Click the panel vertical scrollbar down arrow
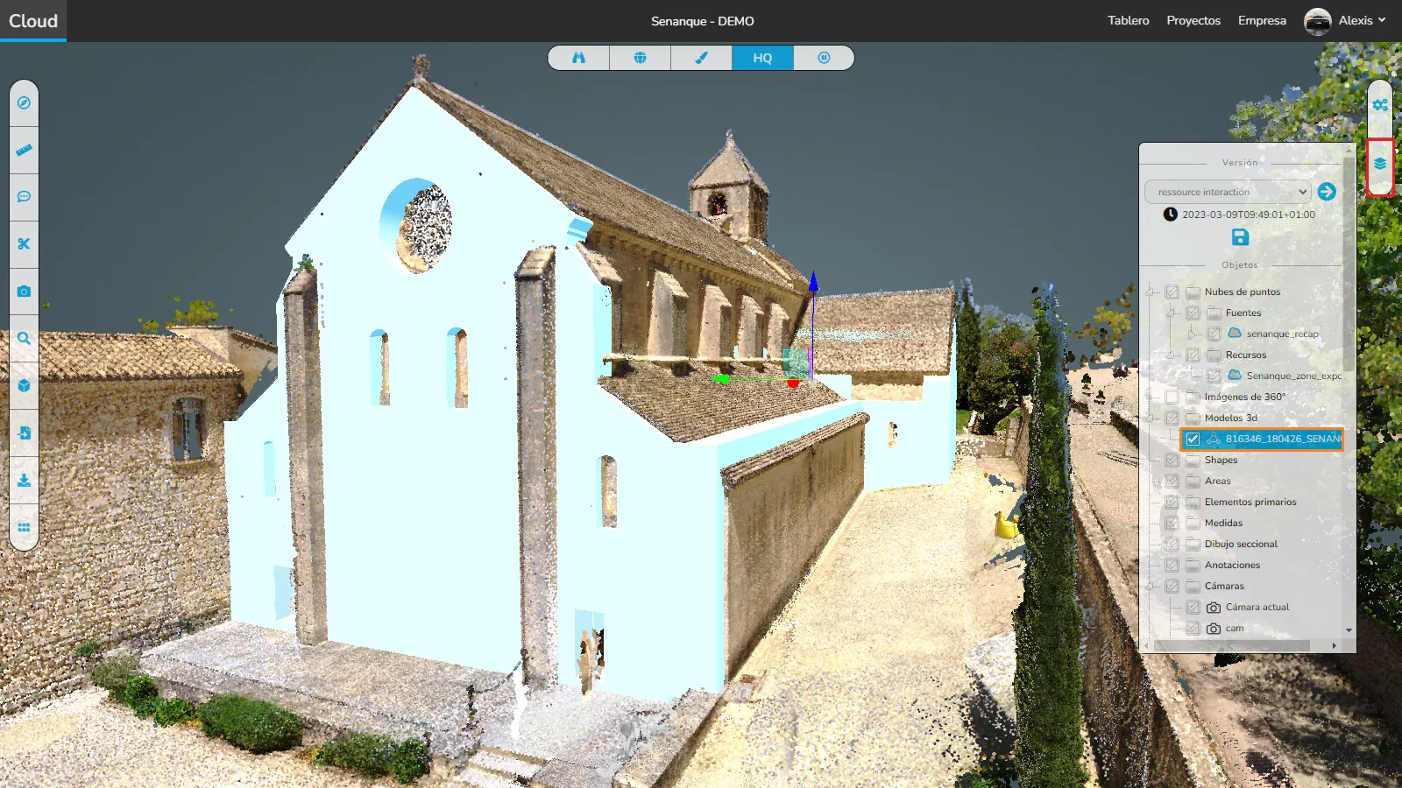Screen dimensions: 1402x788 [1349, 630]
